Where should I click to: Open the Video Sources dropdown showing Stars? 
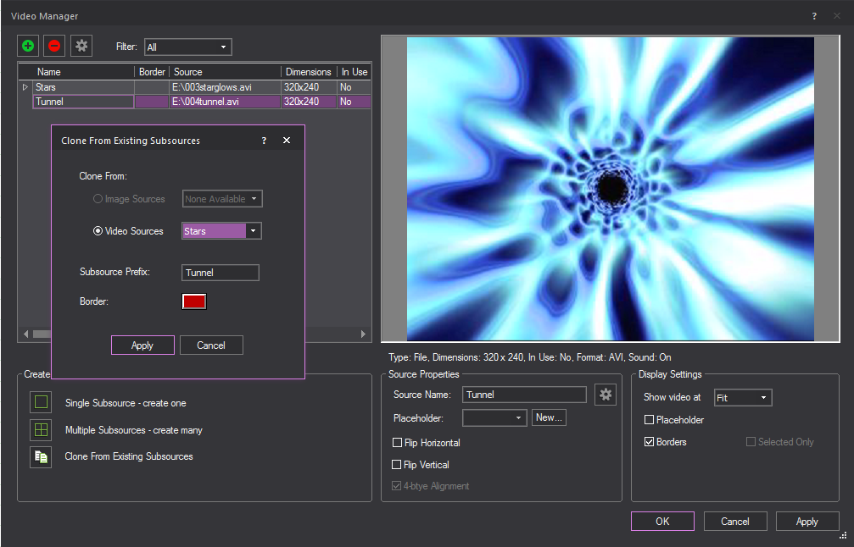[221, 231]
